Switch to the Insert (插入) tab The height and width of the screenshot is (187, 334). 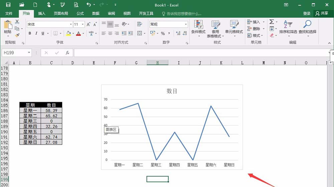pyautogui.click(x=41, y=13)
